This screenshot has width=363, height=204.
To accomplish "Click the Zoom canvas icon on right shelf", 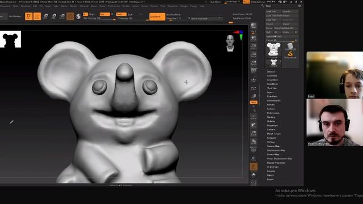I will point(254,46).
